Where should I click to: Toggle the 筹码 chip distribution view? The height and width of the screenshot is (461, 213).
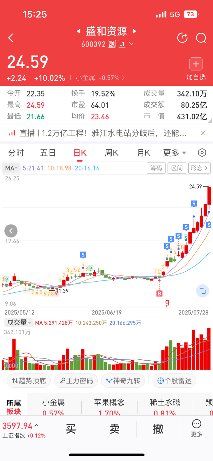(x=156, y=168)
